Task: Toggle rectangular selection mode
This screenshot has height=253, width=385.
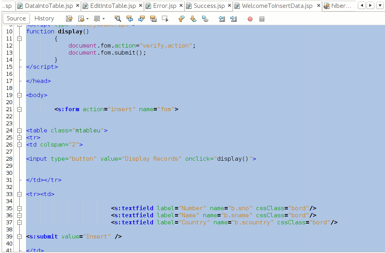Action: 165,18
